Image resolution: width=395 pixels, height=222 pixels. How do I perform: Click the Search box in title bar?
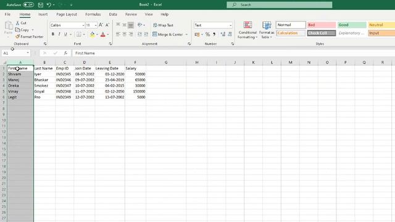coord(279,5)
